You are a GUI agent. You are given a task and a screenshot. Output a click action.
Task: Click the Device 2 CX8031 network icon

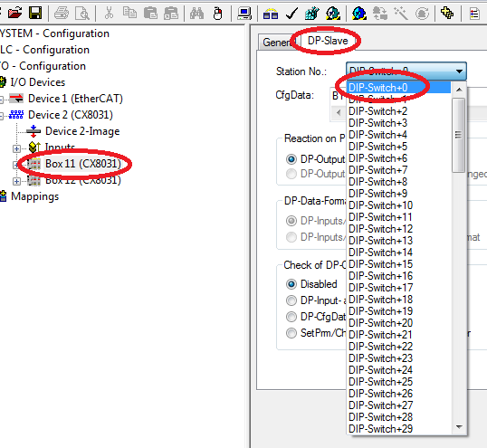16,115
